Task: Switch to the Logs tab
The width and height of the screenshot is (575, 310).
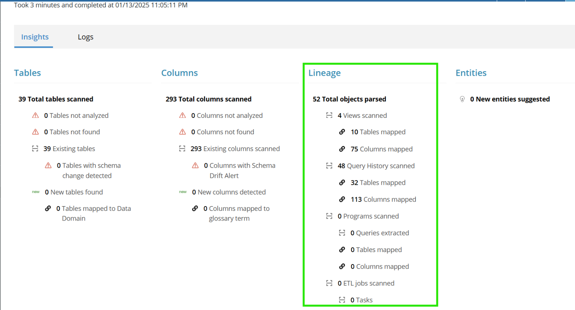Action: (x=86, y=37)
